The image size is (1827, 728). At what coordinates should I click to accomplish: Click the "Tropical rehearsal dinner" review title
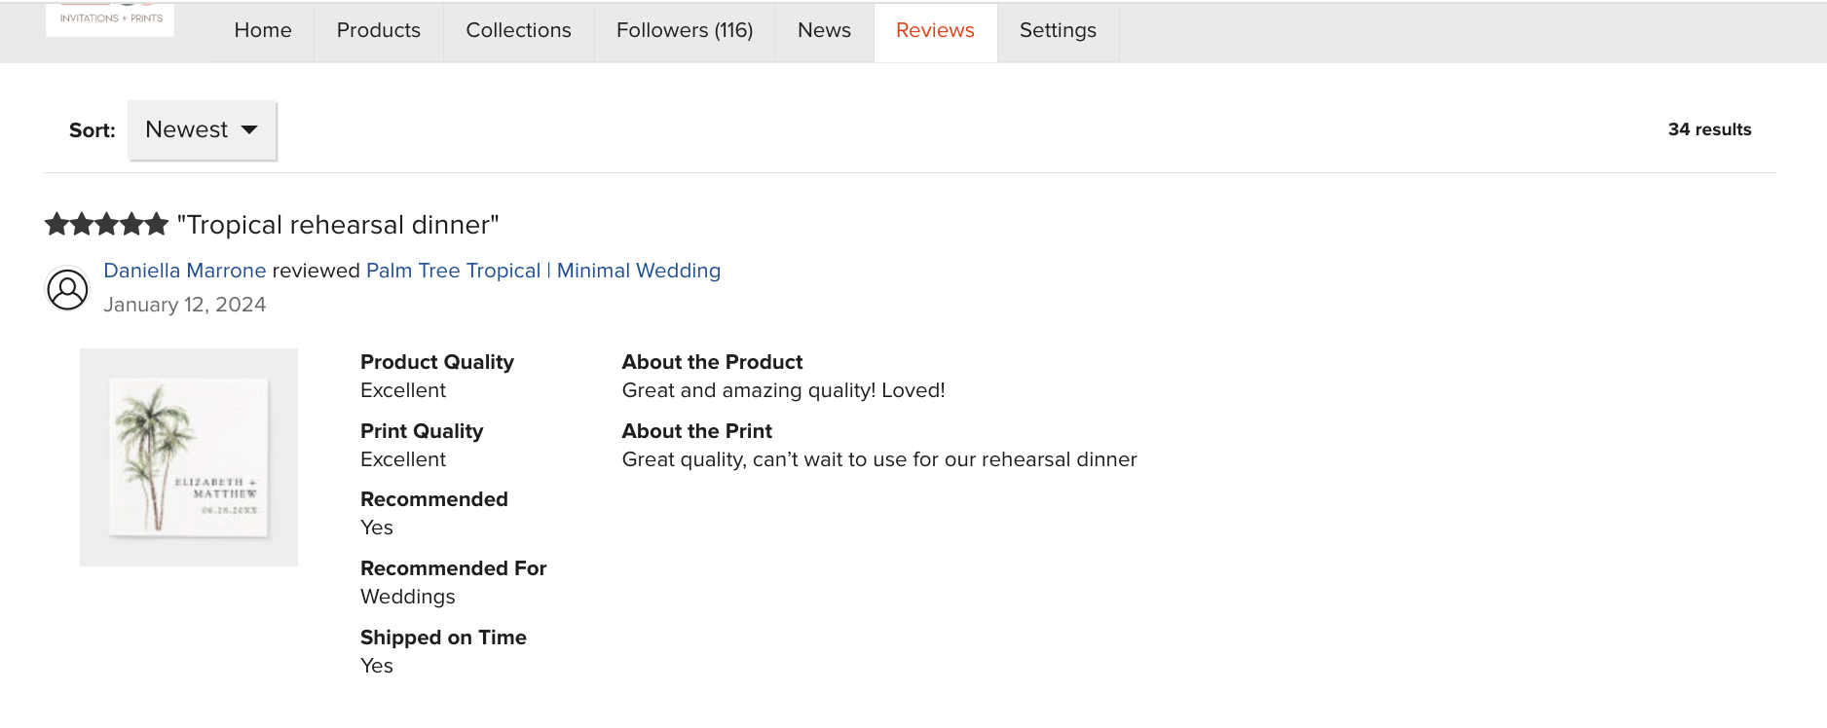pyautogui.click(x=338, y=225)
